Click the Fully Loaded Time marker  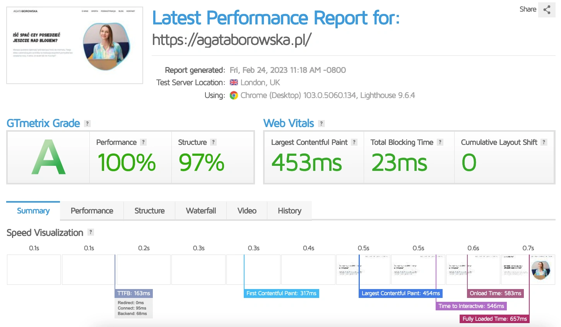[x=494, y=319]
